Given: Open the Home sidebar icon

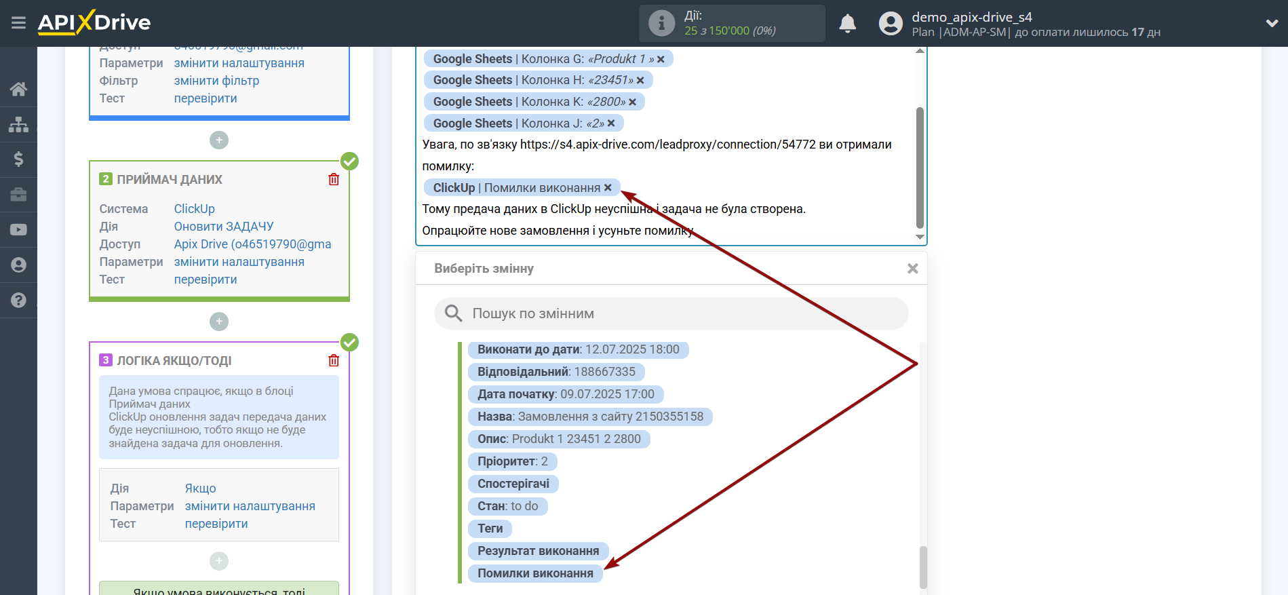Looking at the screenshot, I should [x=18, y=89].
